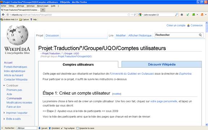
Task: Open Premiers pas link
Action: [x=14, y=90]
